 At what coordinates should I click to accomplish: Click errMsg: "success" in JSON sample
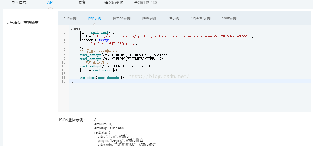click(x=110, y=128)
